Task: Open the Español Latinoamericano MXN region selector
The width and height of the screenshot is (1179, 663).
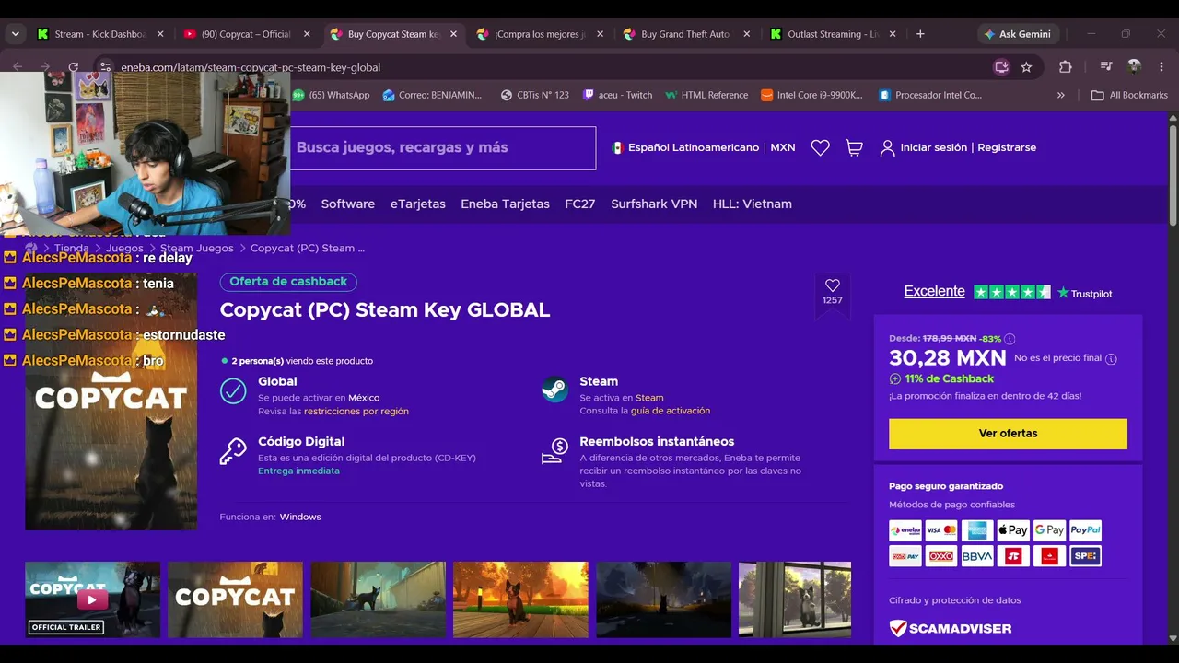Action: [x=703, y=147]
